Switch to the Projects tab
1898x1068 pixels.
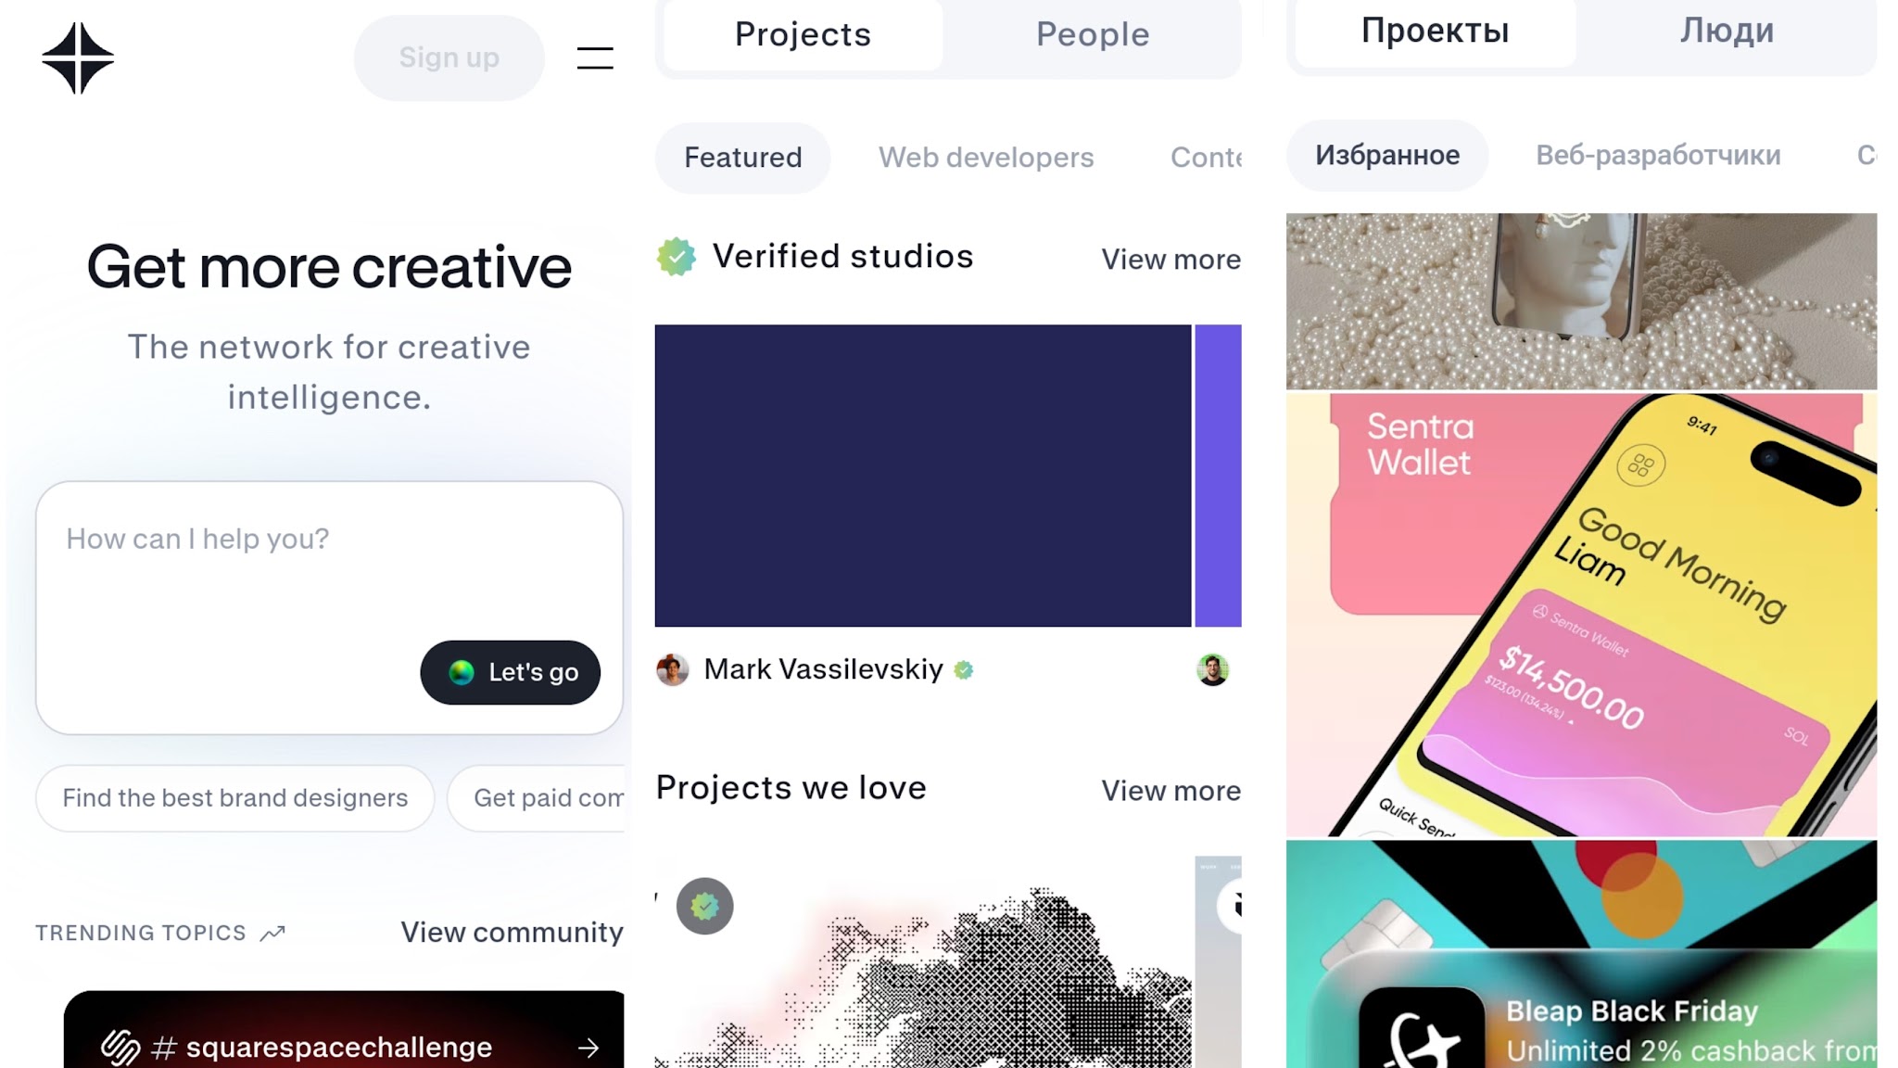pos(803,34)
